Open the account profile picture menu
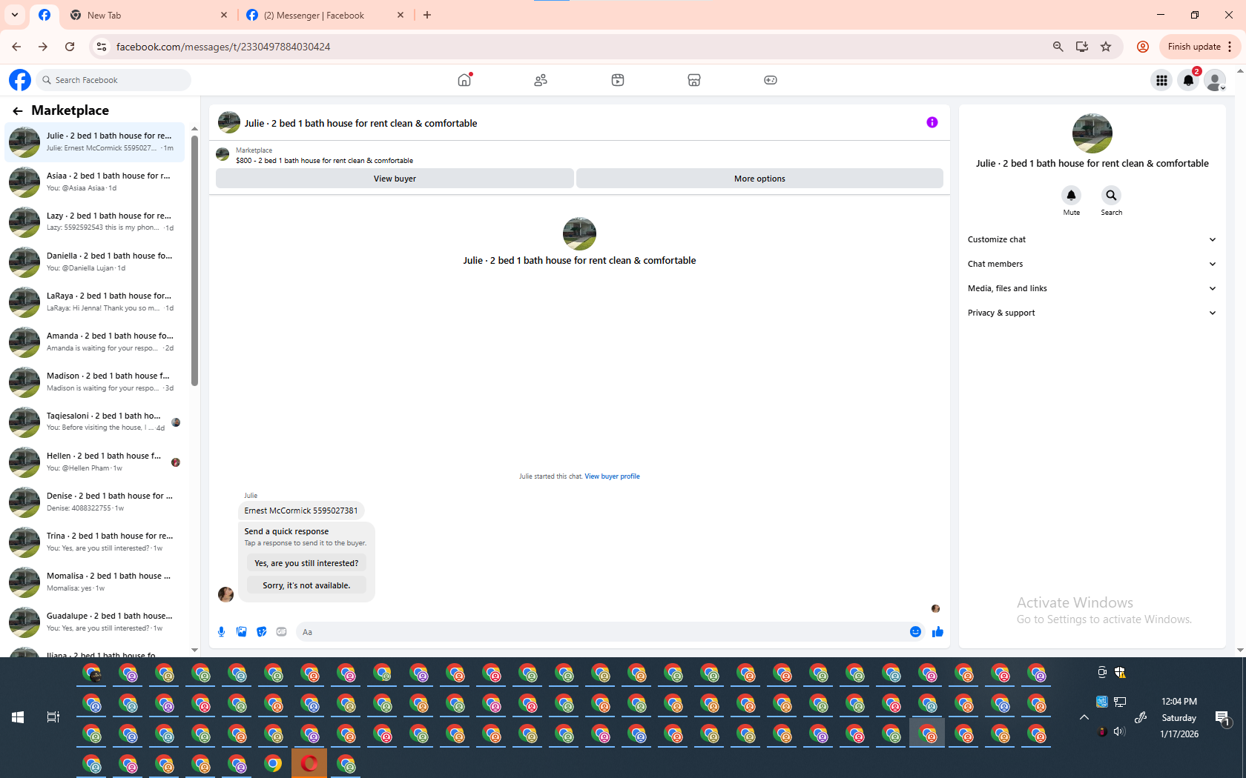 (x=1215, y=80)
